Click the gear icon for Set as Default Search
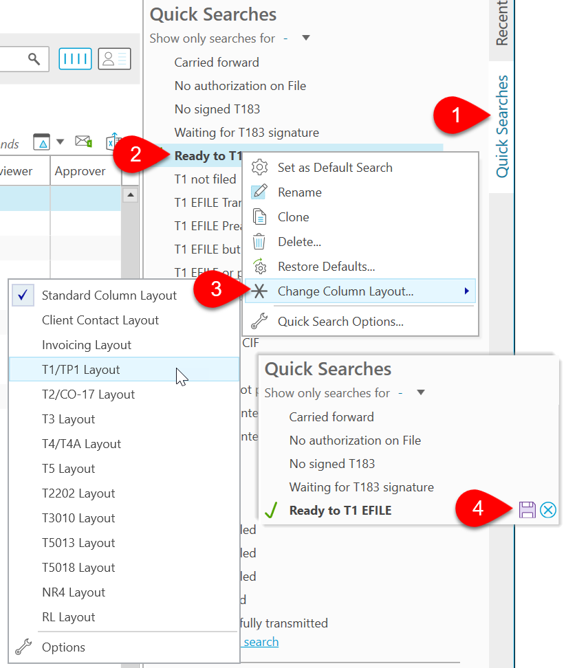 click(x=259, y=168)
